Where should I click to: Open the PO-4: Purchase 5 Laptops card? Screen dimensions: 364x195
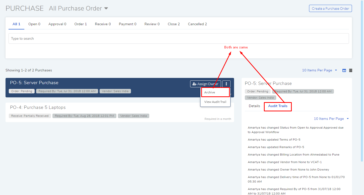(120, 112)
